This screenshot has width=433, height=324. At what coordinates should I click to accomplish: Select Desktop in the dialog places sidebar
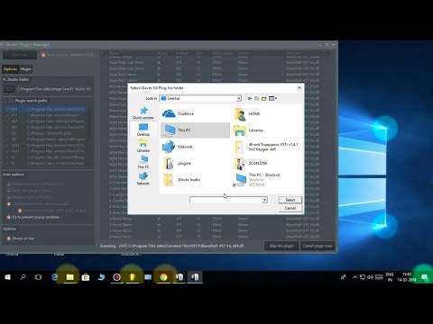[143, 130]
